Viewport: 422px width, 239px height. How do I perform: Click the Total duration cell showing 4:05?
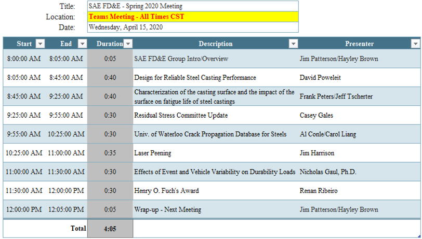coord(110,228)
